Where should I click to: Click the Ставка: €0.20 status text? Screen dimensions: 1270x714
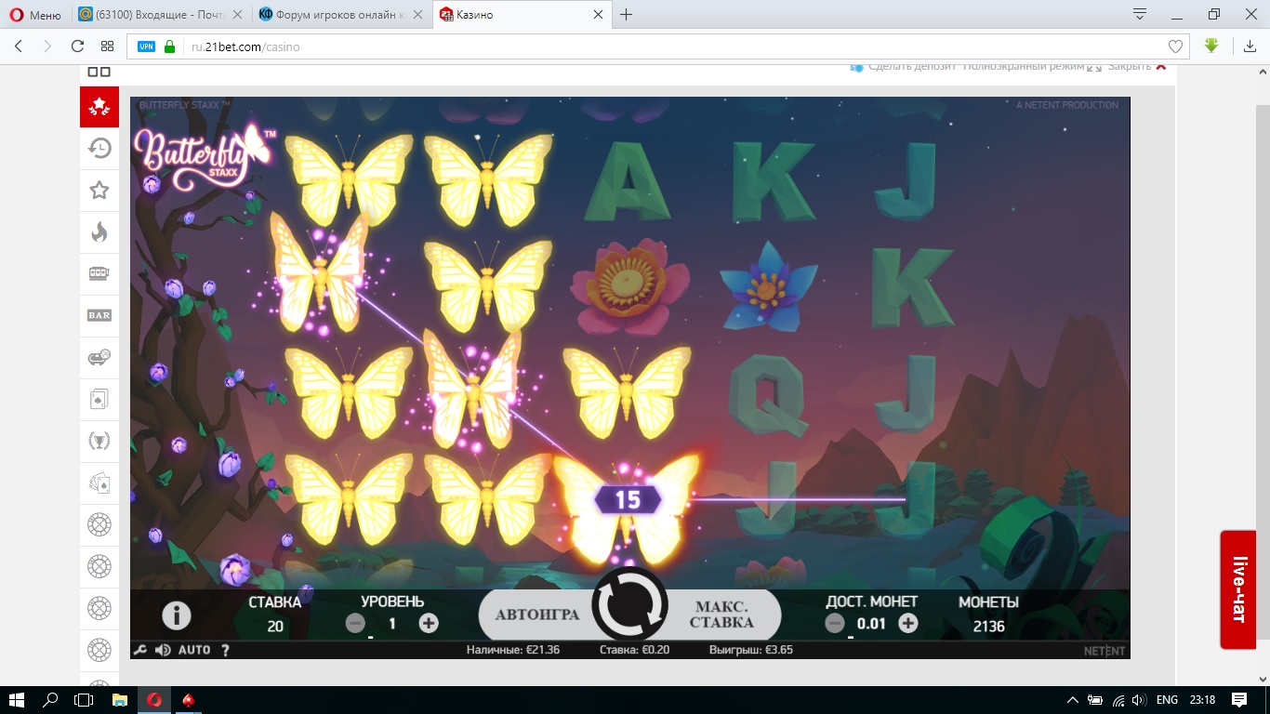click(x=634, y=650)
